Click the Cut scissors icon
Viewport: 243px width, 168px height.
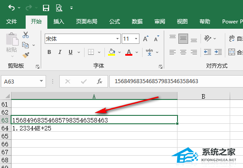25,35
